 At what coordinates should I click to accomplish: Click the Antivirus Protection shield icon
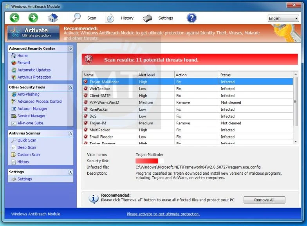pyautogui.click(x=14, y=77)
